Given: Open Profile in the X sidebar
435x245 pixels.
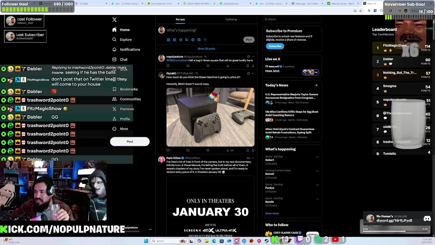Looking at the screenshot, I should pyautogui.click(x=121, y=119).
